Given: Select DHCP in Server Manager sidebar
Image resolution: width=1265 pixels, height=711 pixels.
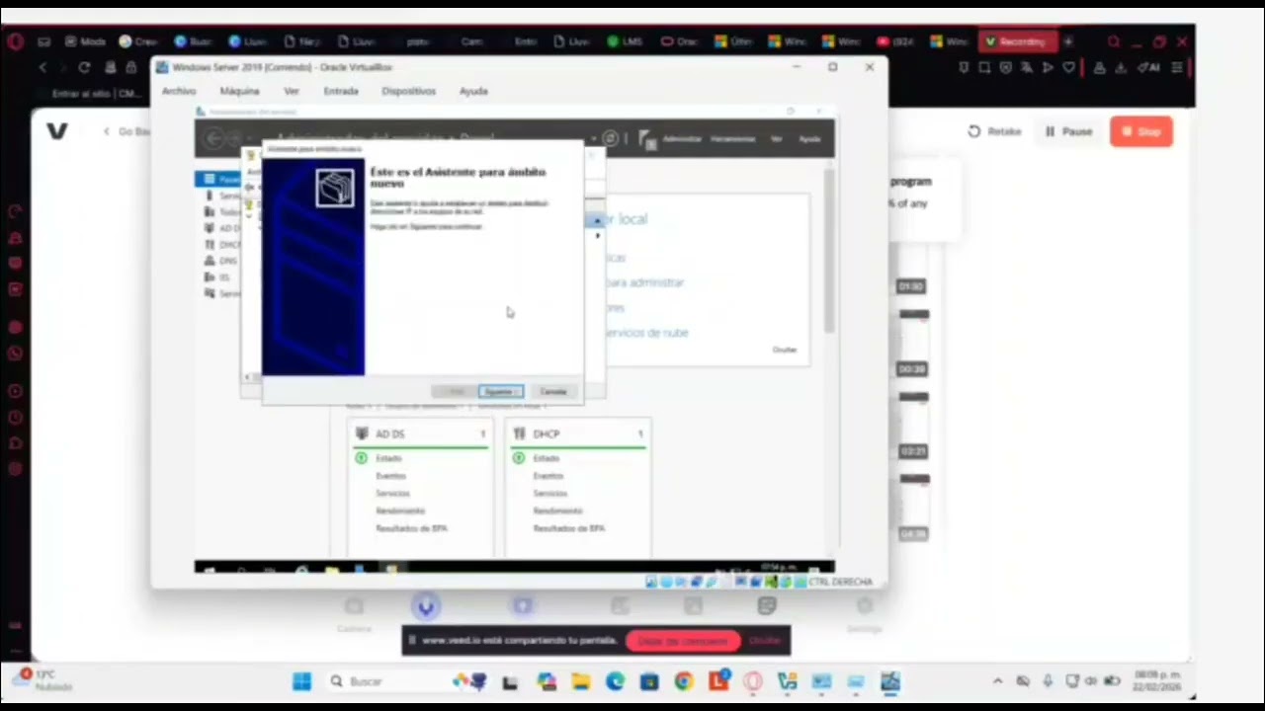Looking at the screenshot, I should [223, 244].
